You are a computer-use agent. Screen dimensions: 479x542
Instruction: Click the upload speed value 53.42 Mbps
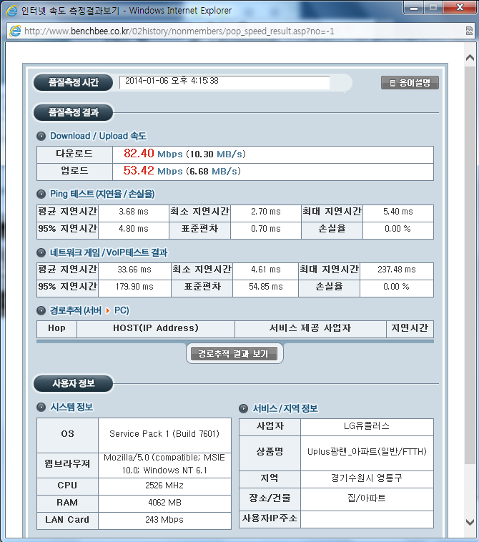tap(153, 170)
